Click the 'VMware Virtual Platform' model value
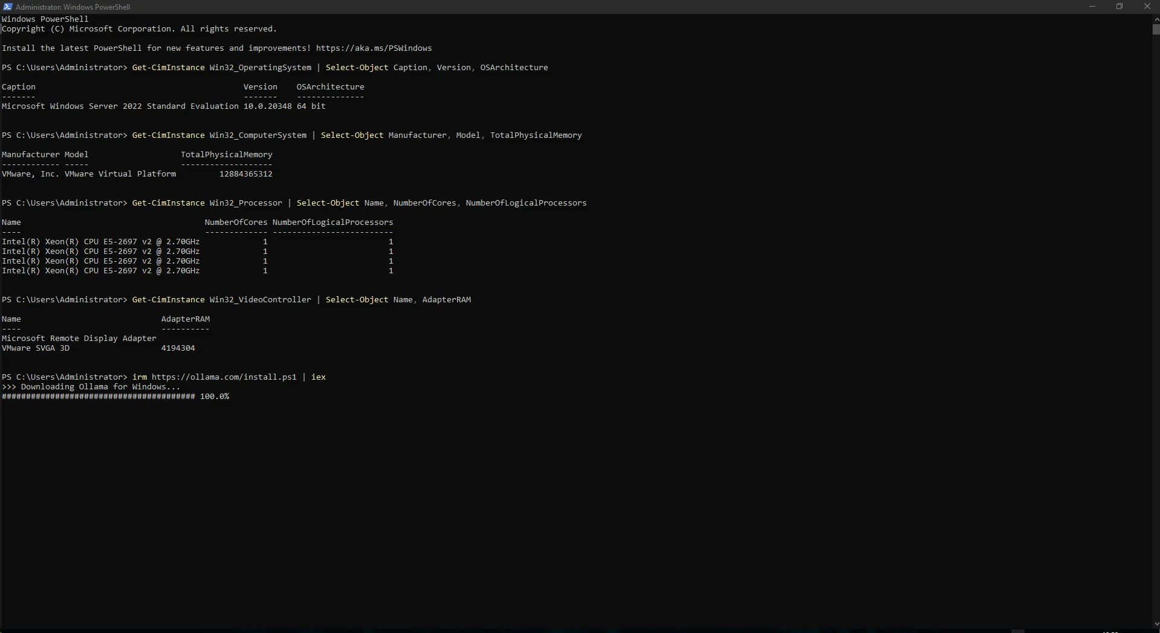Viewport: 1160px width, 633px height. (120, 174)
